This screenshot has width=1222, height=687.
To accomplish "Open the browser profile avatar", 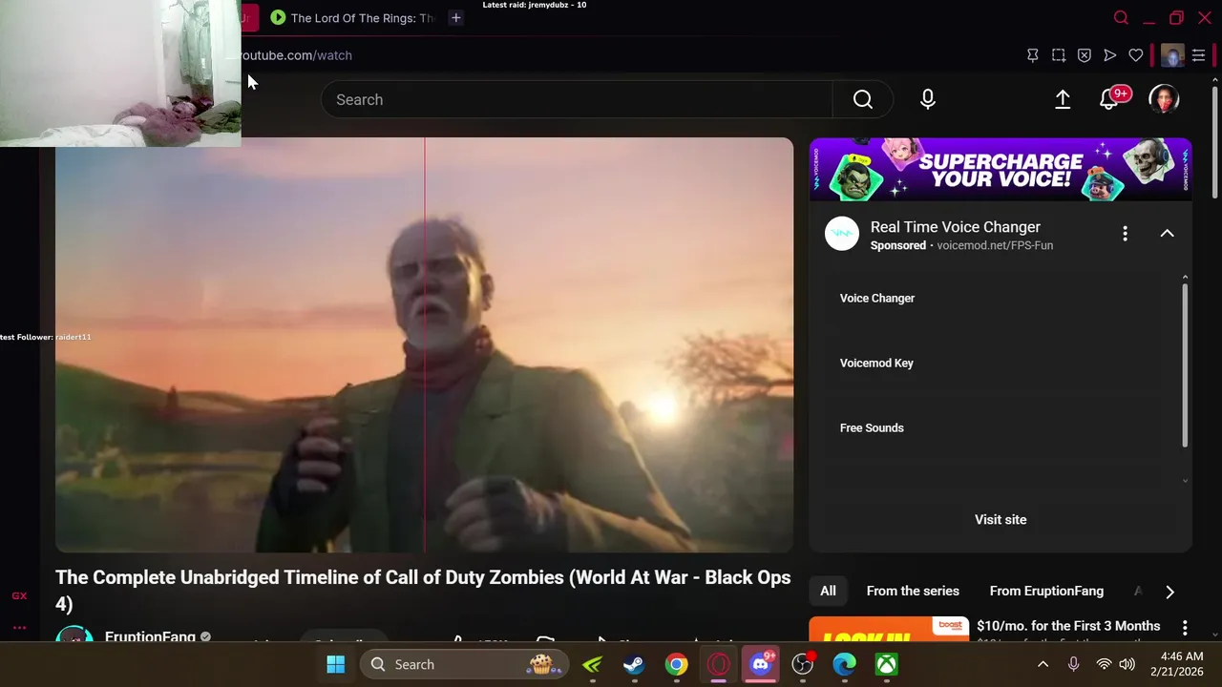I will (x=1172, y=55).
